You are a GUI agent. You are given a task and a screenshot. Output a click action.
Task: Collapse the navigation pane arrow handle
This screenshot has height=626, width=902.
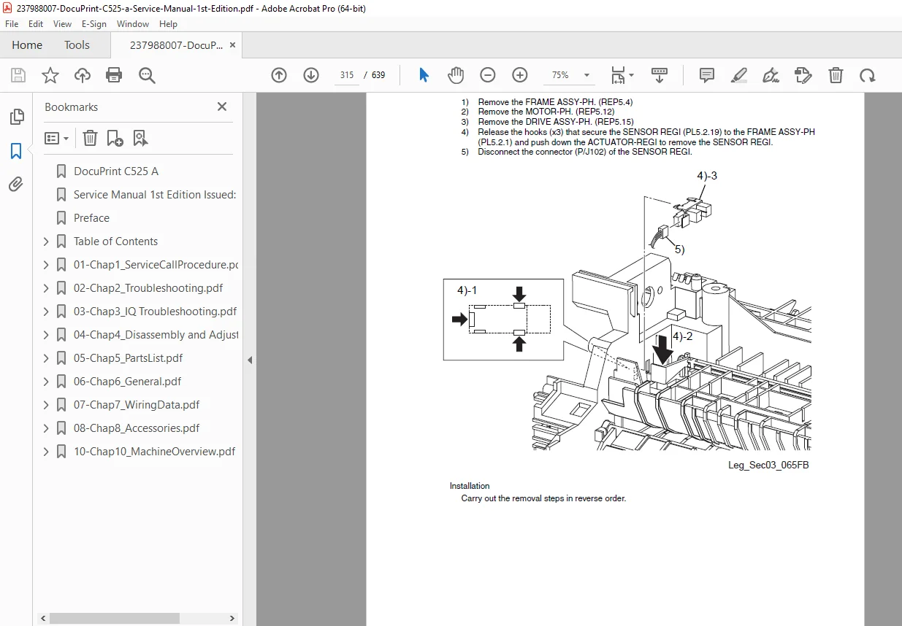coord(250,360)
